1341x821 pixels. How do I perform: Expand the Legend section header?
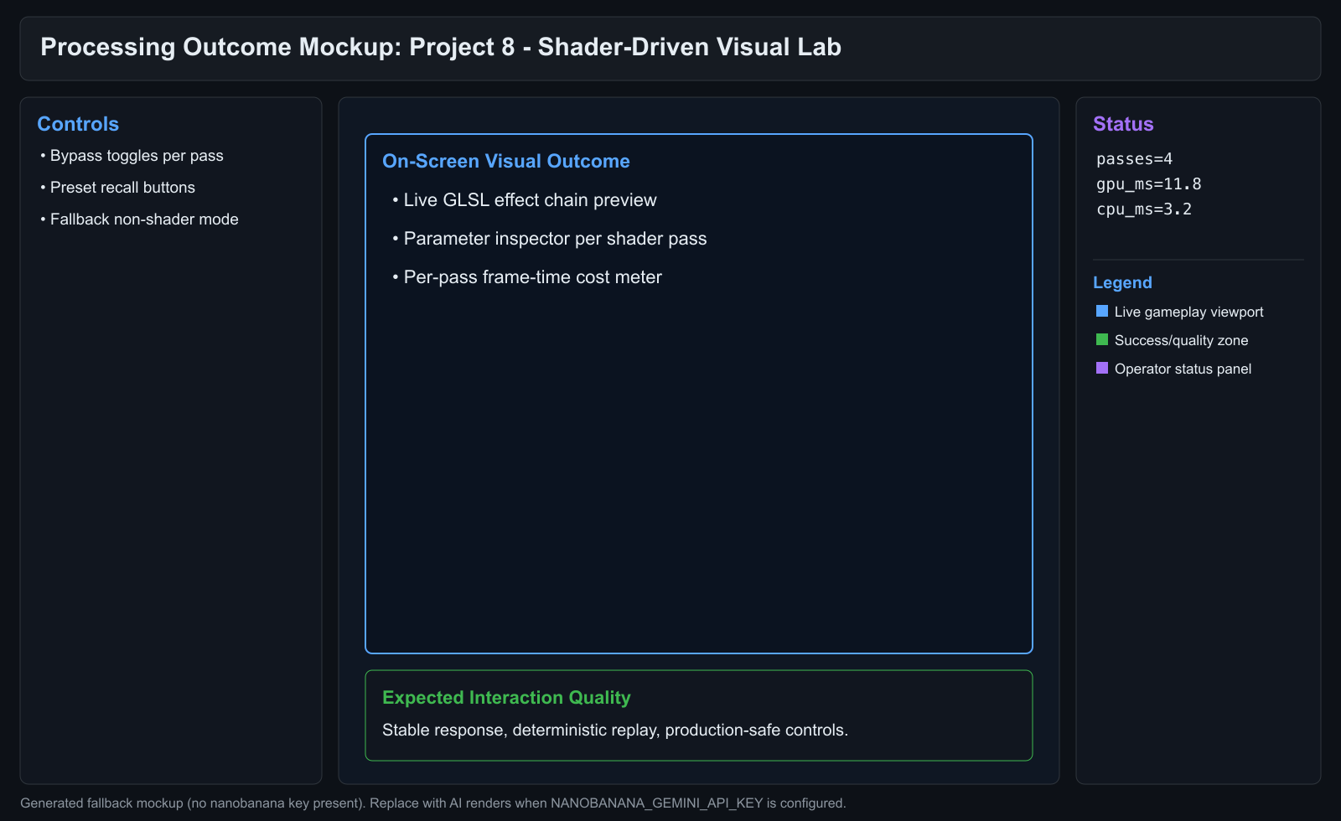click(x=1122, y=282)
